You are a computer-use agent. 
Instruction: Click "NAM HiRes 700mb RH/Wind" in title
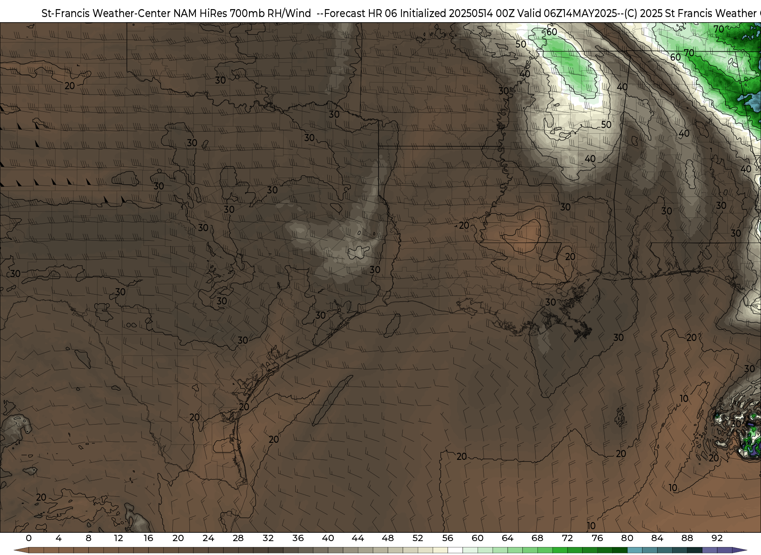[242, 13]
